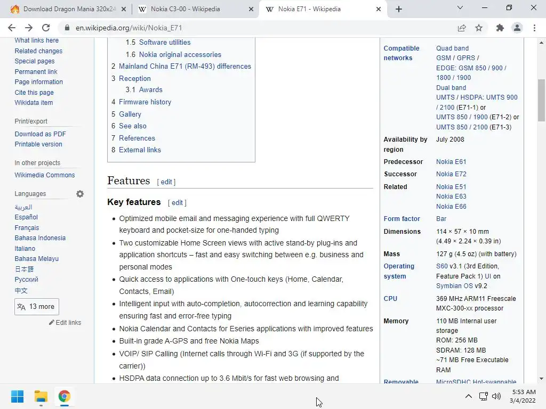The image size is (546, 409).
Task: Switch language to Bahasa Indonesia
Action: tap(40, 238)
